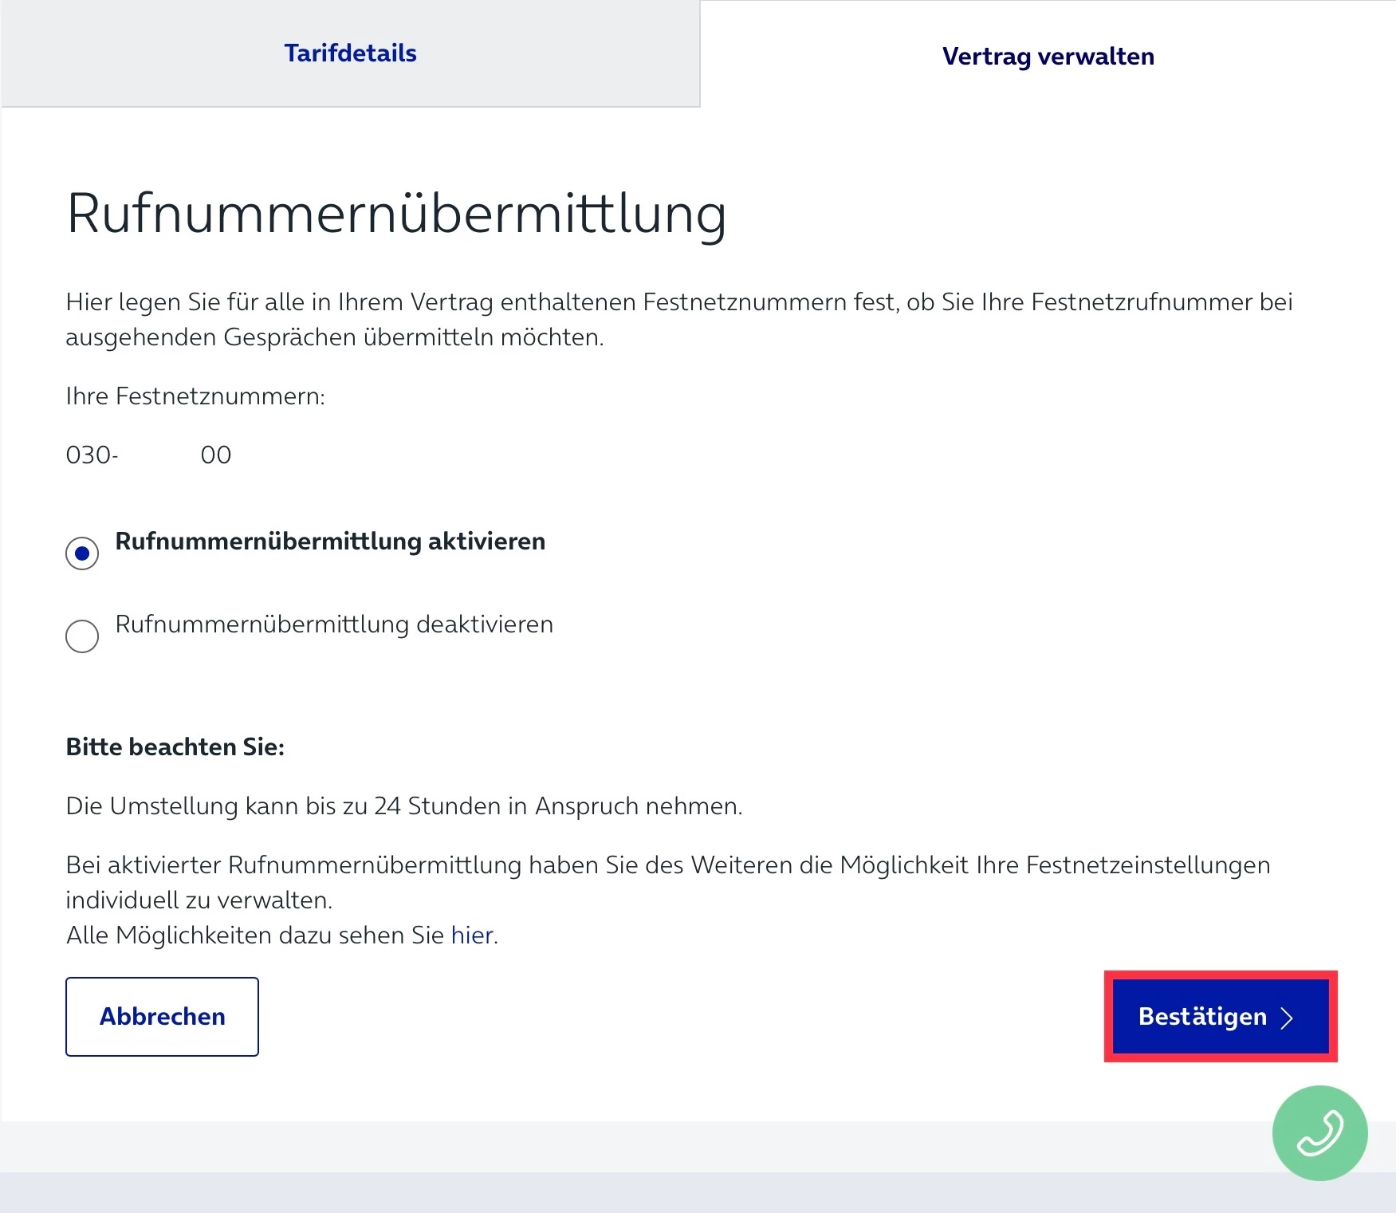The height and width of the screenshot is (1213, 1396).
Task: Click the landline number starting with 030-
Action: (148, 455)
